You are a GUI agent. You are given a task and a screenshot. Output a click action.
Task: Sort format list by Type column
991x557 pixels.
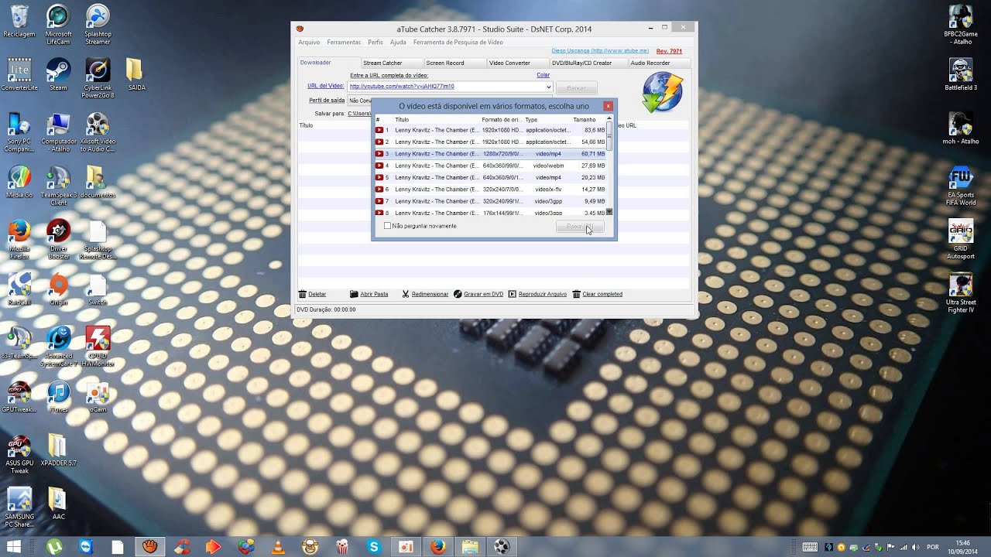coord(531,120)
